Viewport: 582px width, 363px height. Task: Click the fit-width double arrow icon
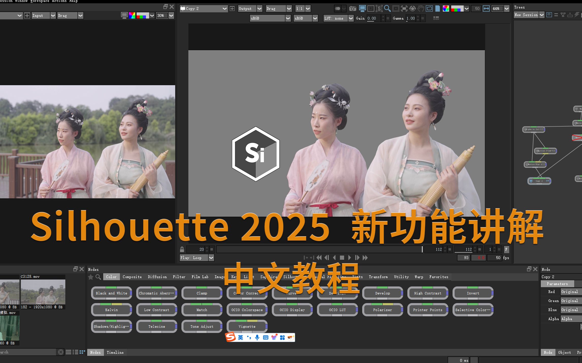click(486, 9)
